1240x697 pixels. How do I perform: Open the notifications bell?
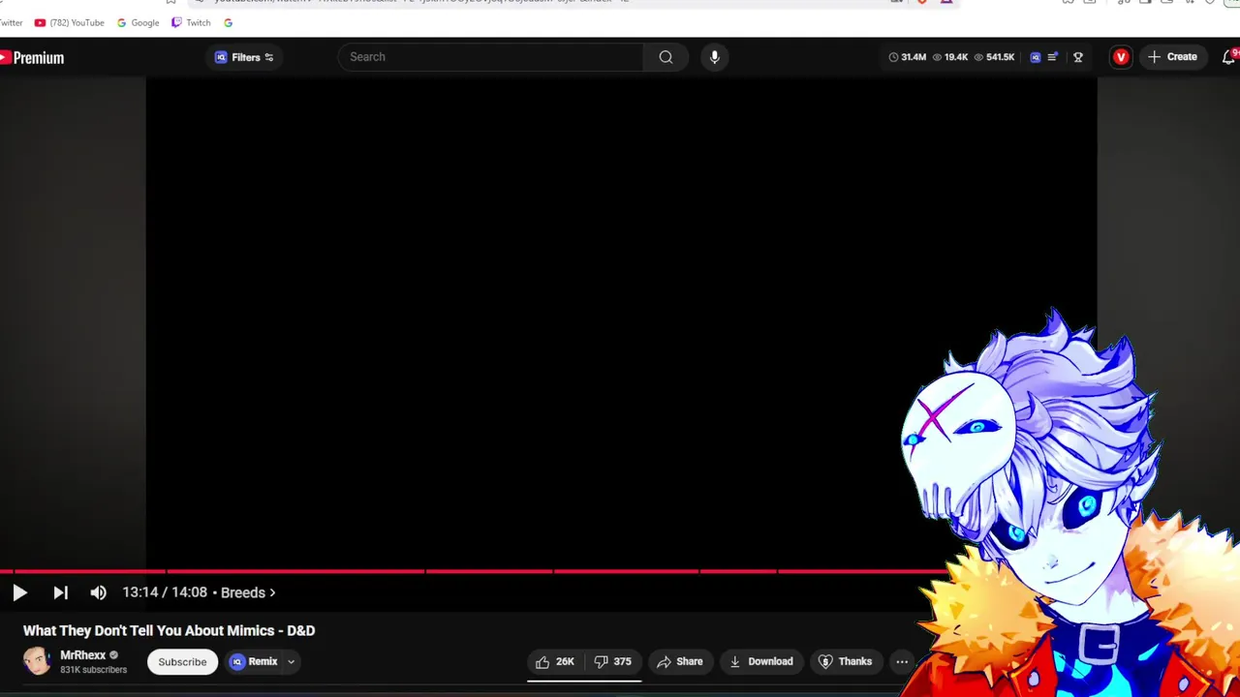pyautogui.click(x=1229, y=57)
